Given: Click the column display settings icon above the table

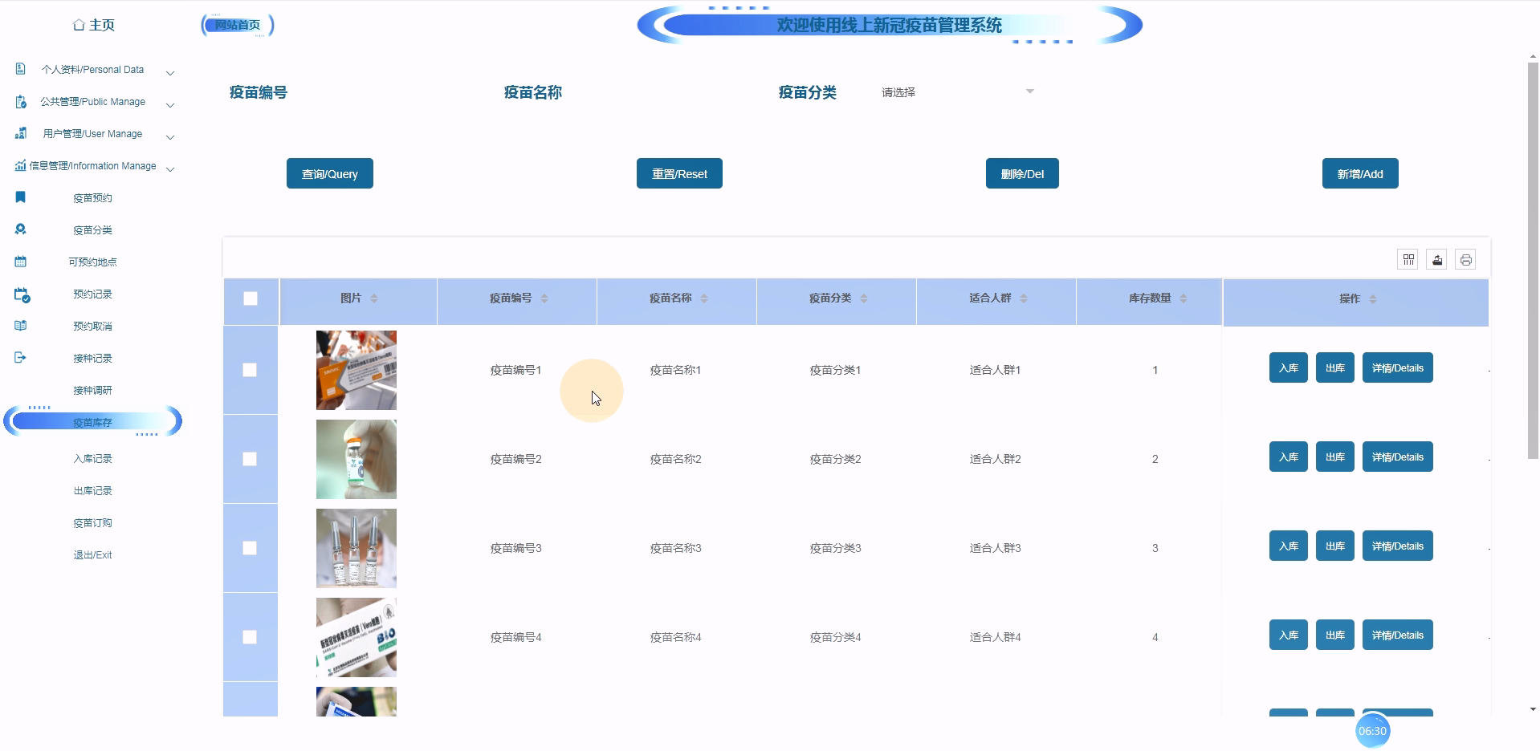Looking at the screenshot, I should click(x=1408, y=259).
